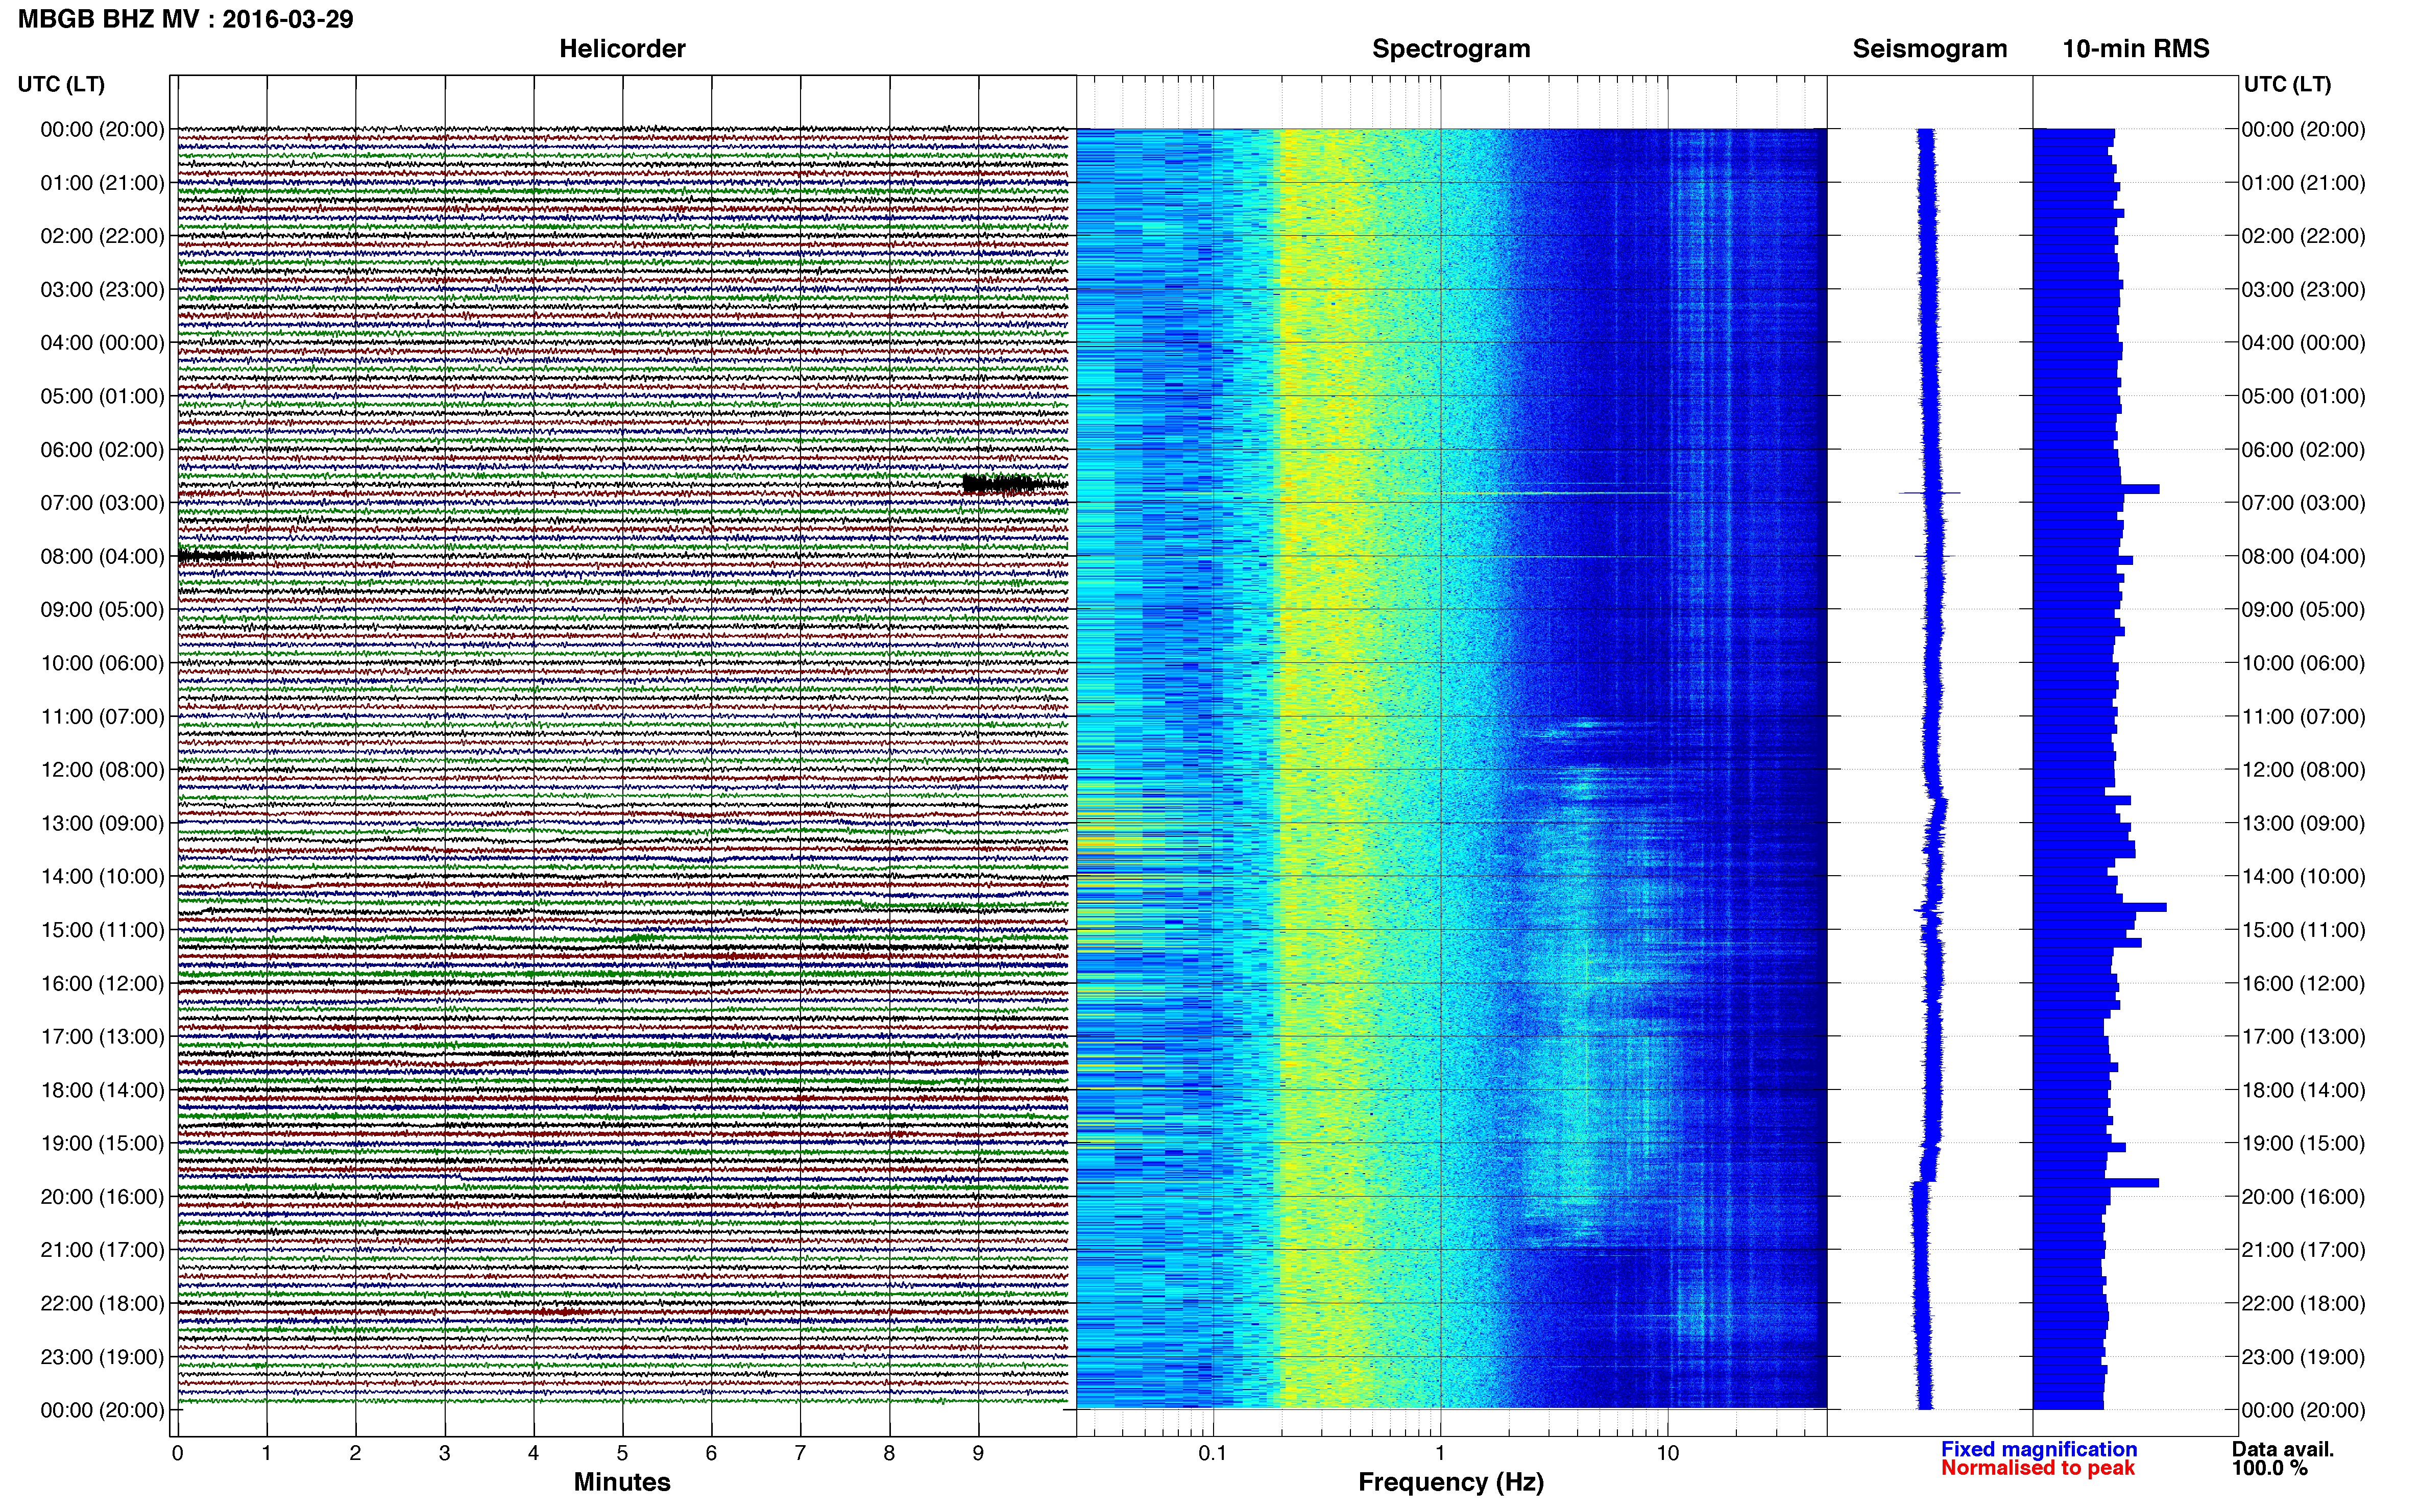Click '02:00 (22:00)' on the RMS-side time axis
This screenshot has height=1512, width=2420.
click(2303, 236)
